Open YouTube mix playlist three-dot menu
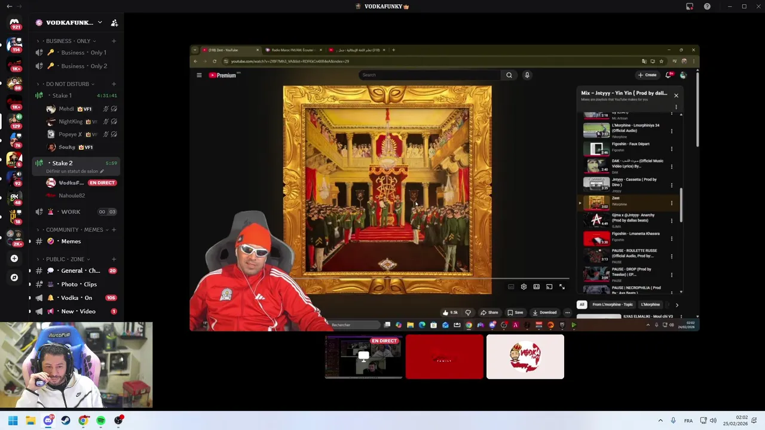This screenshot has height=430, width=765. [x=676, y=107]
